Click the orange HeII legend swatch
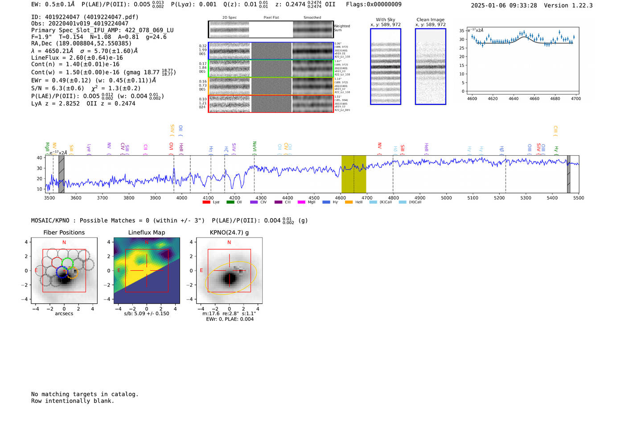The width and height of the screenshot is (624, 425). coord(349,202)
